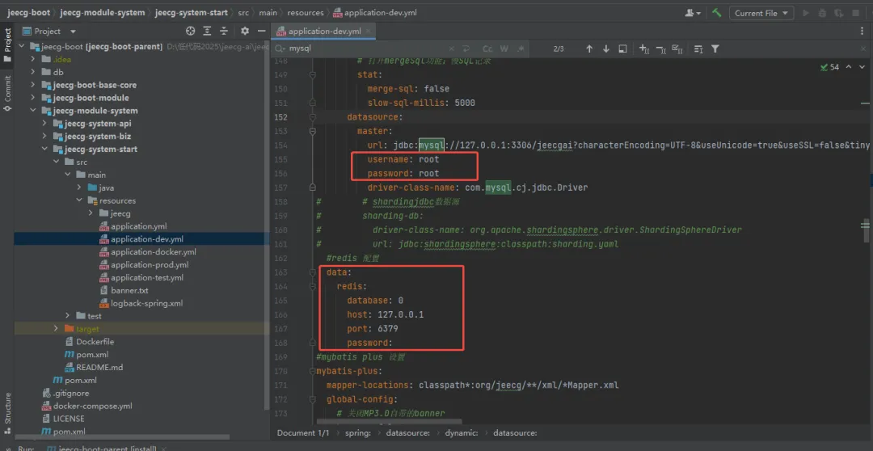Screen dimensions: 873x451
Task: Expand the jeecg-boot-module folder
Action: click(x=33, y=98)
